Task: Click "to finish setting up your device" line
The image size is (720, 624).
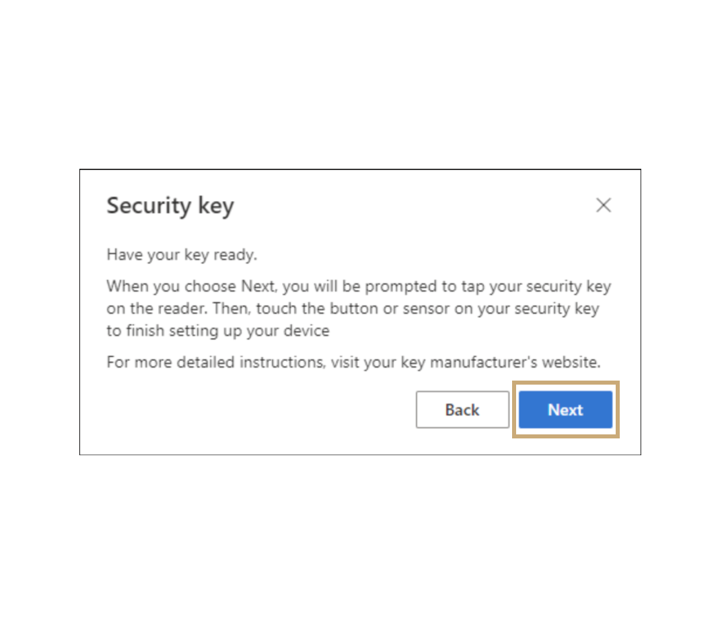Action: (x=218, y=331)
